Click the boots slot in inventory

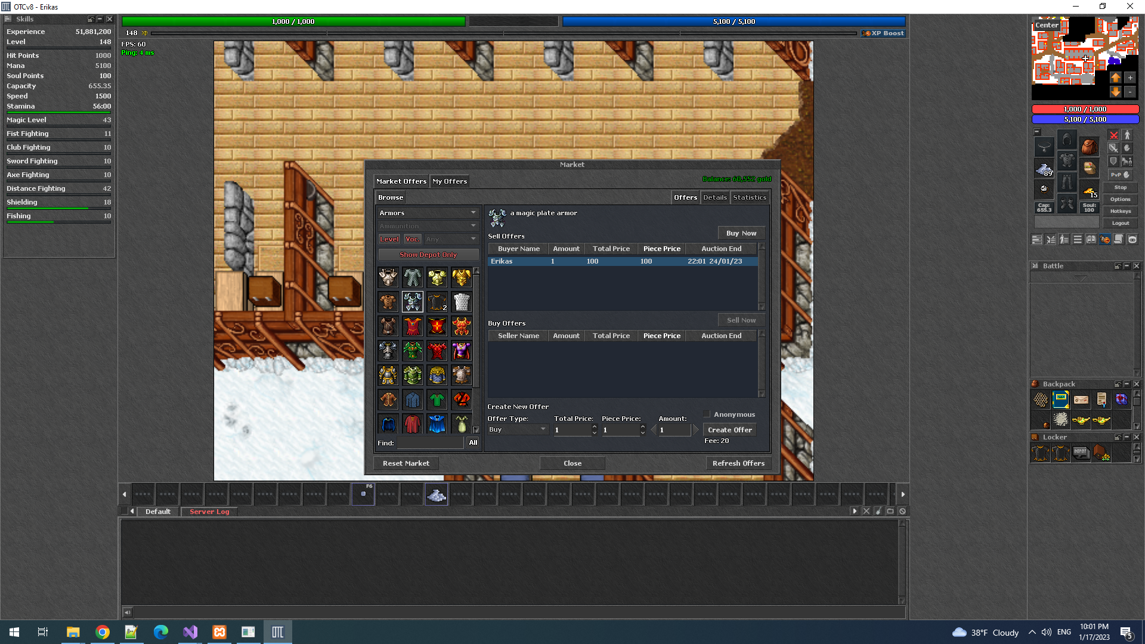(1067, 205)
